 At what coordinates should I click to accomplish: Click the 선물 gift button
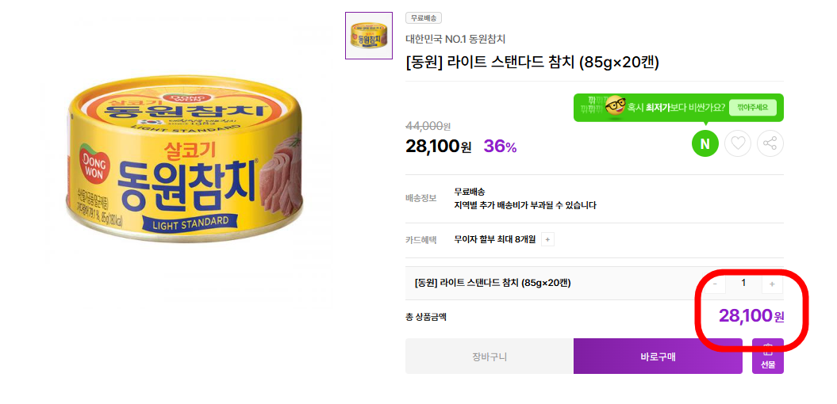coord(767,356)
